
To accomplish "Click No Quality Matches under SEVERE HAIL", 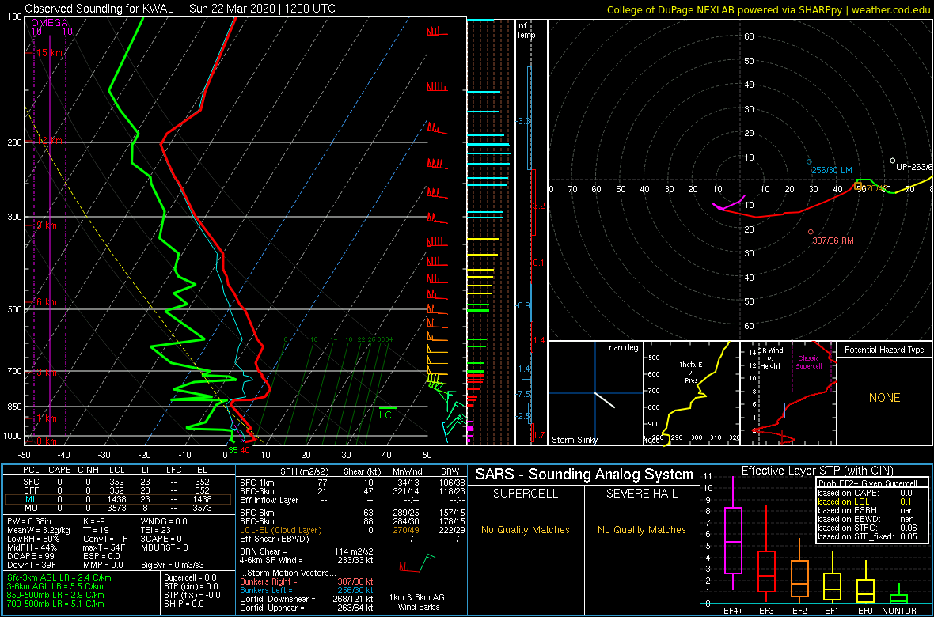I will coord(641,529).
